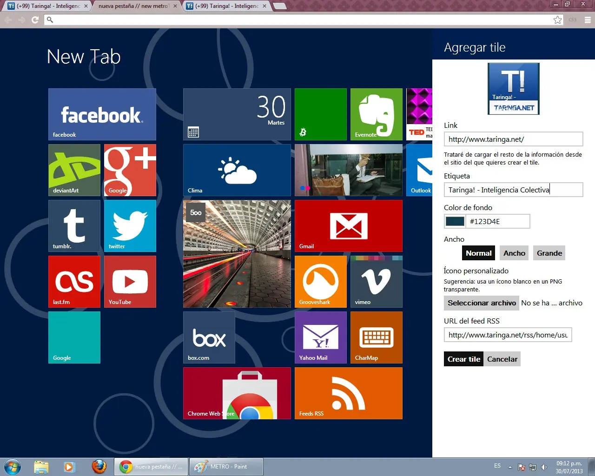Open the box.com tile
The image size is (595, 476).
[209, 337]
